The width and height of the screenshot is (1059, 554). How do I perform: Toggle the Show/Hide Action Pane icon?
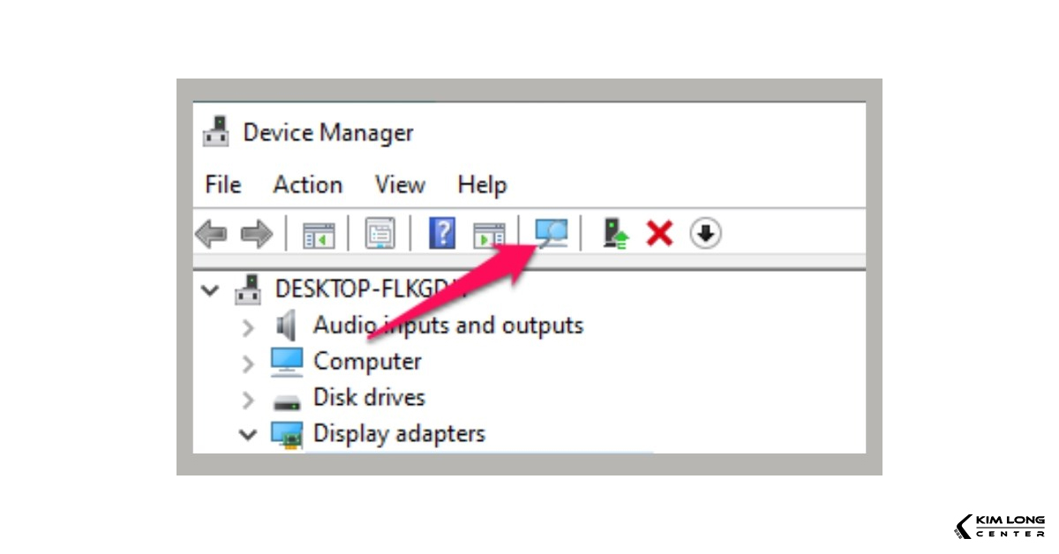click(489, 235)
